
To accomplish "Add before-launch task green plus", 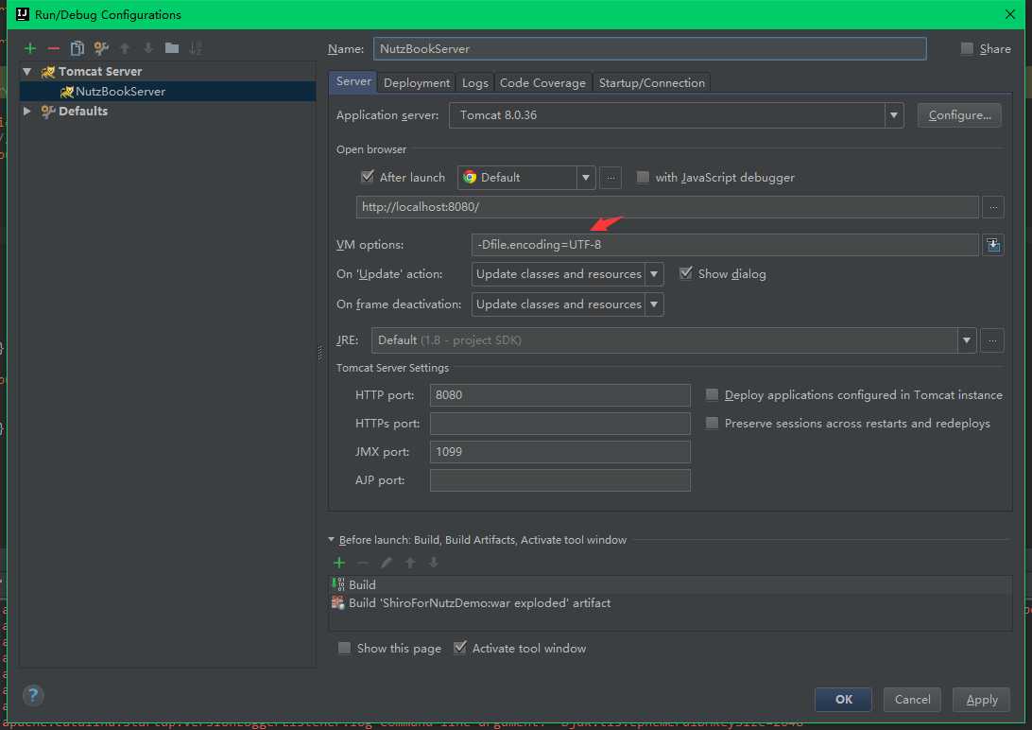I will [x=339, y=562].
